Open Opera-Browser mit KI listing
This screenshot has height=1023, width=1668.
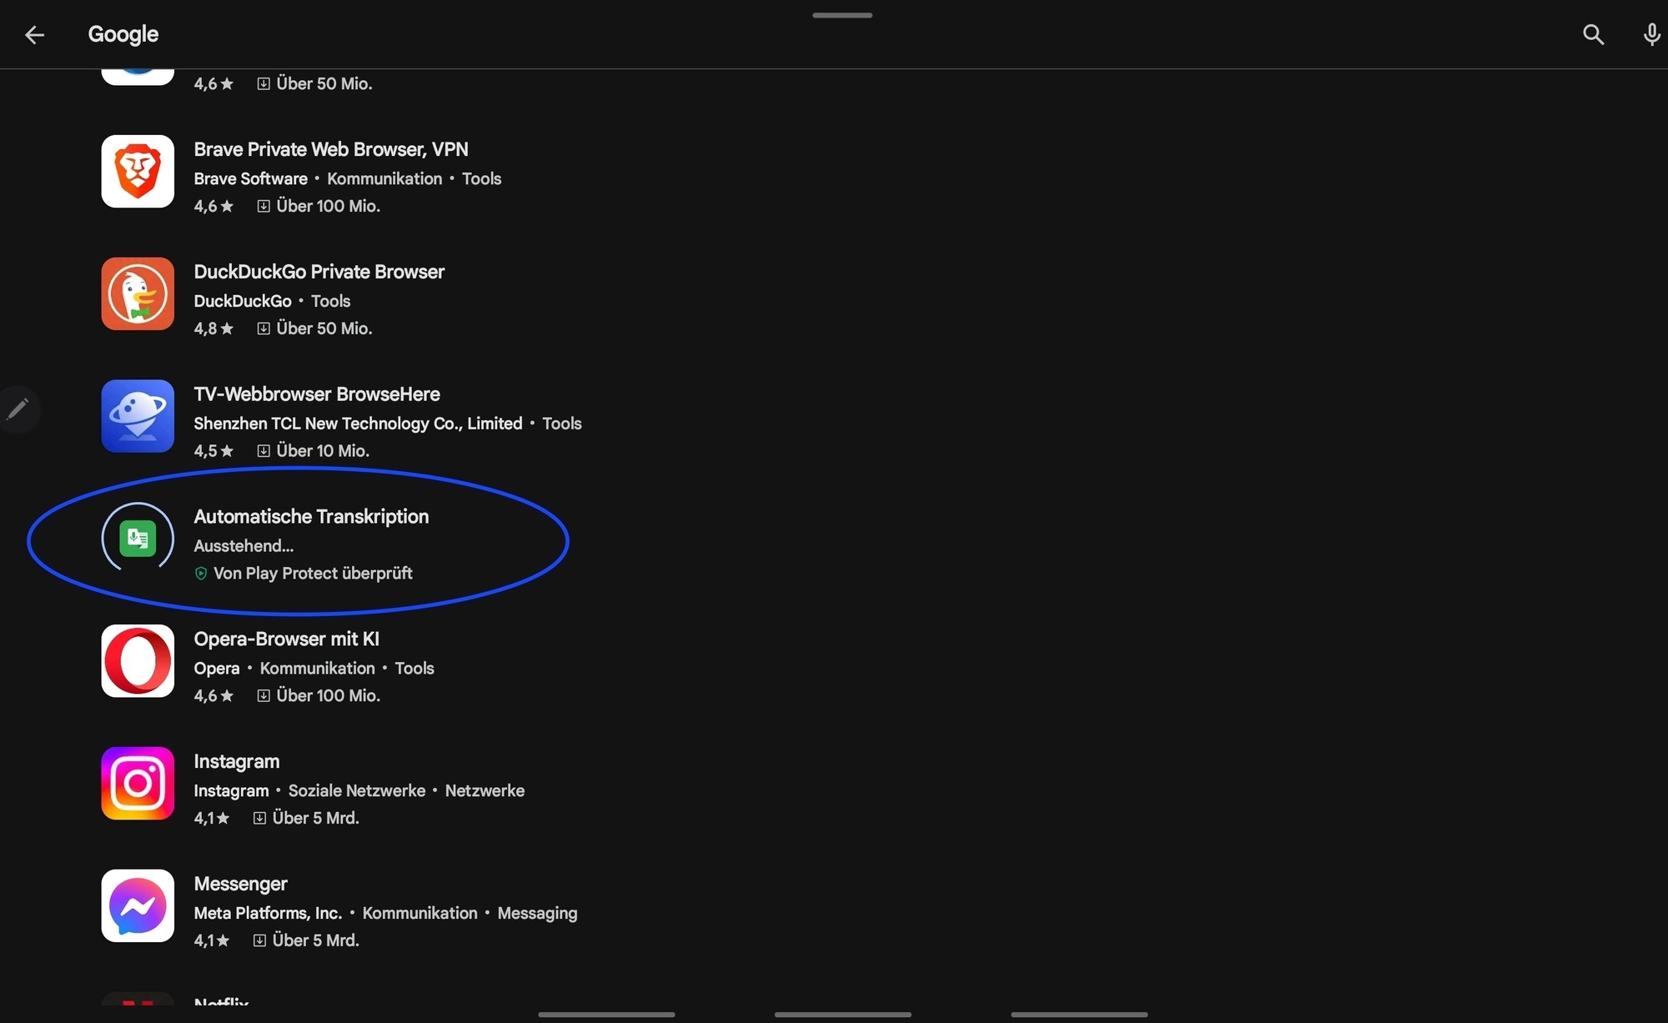pos(286,639)
